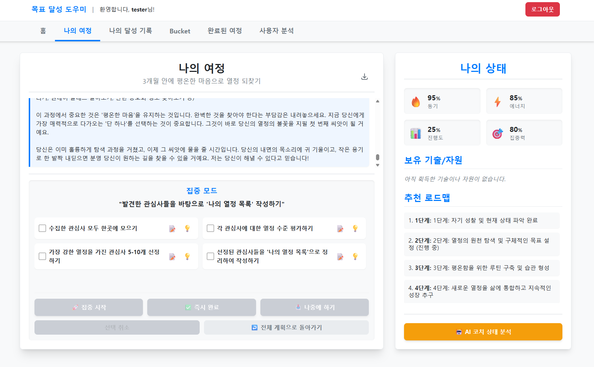The image size is (594, 367).
Task: Click the target icon in 집중력 card
Action: click(497, 133)
